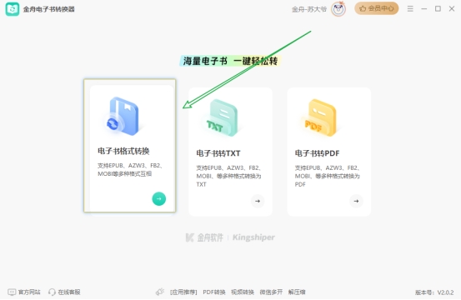This screenshot has width=461, height=300.
Task: Minimize the converter window
Action: pyautogui.click(x=424, y=9)
